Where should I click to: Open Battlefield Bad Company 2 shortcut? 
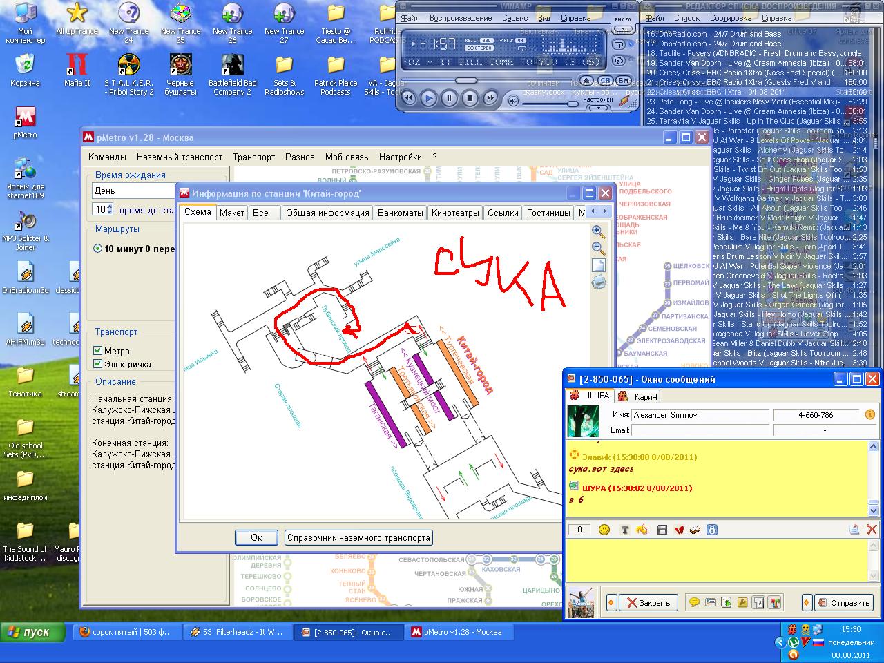click(233, 75)
